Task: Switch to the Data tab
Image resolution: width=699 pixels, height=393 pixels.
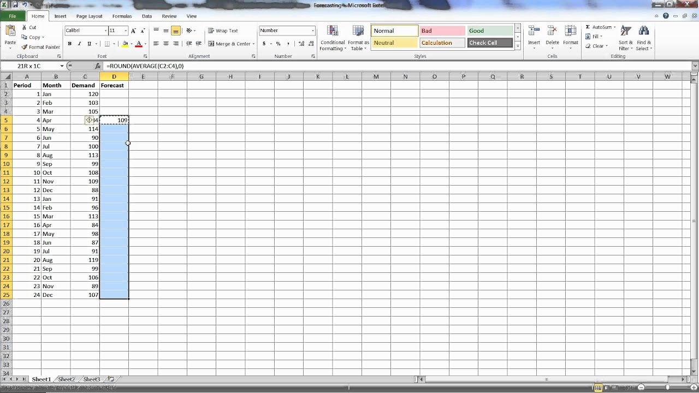Action: pyautogui.click(x=147, y=16)
